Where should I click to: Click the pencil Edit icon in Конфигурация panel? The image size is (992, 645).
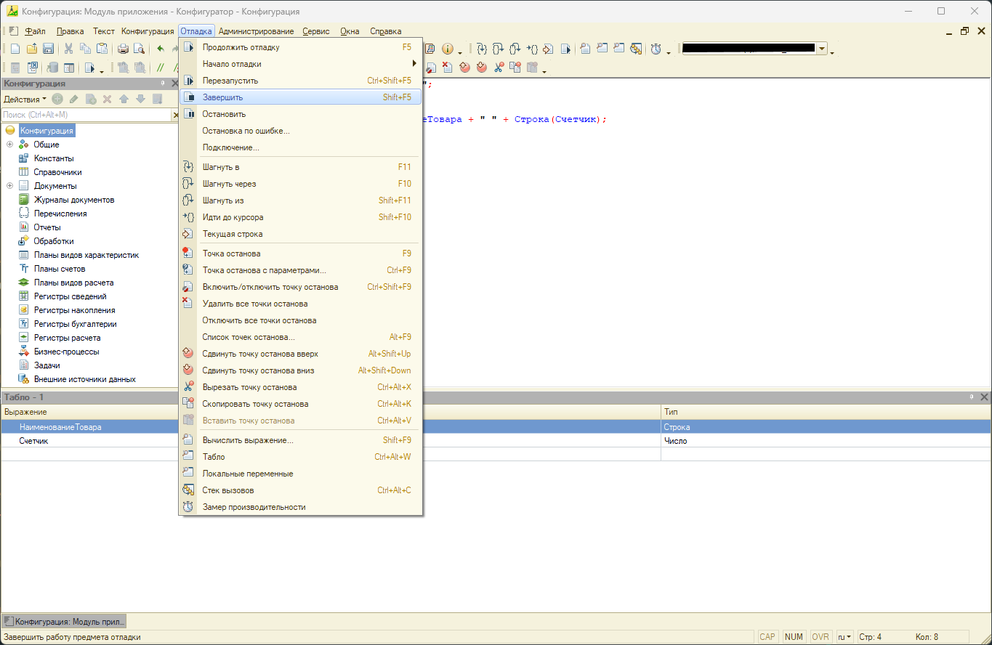[x=73, y=99]
